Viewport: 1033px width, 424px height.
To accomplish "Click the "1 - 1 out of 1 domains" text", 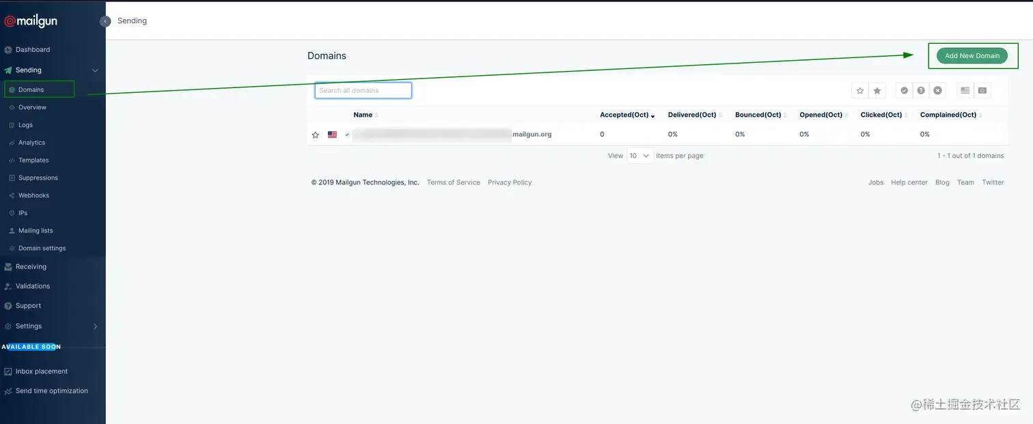I will pyautogui.click(x=970, y=156).
